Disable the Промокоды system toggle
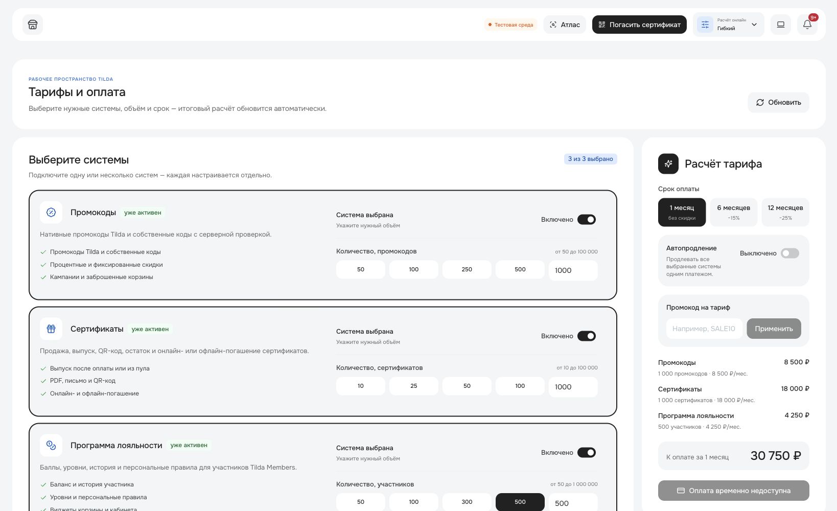 pos(587,219)
